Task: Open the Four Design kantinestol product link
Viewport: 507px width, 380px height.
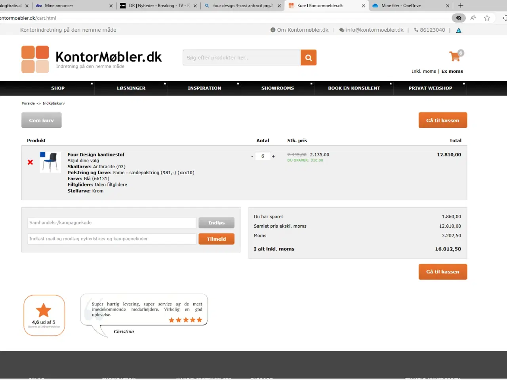Action: coord(96,155)
